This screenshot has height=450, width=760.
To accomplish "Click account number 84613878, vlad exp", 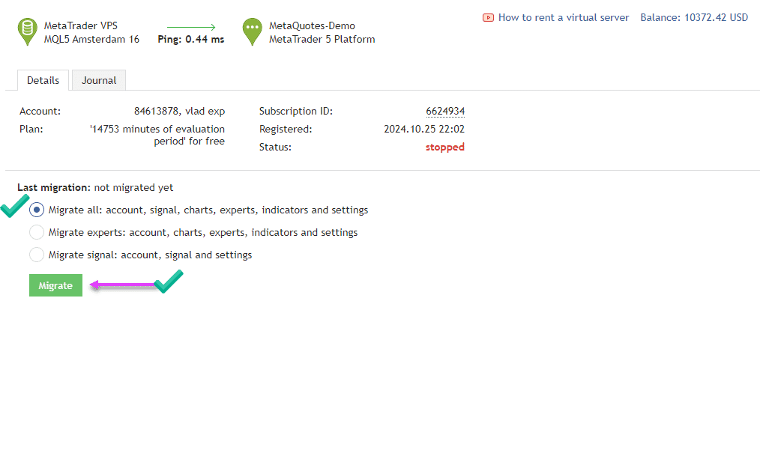I will [x=179, y=111].
